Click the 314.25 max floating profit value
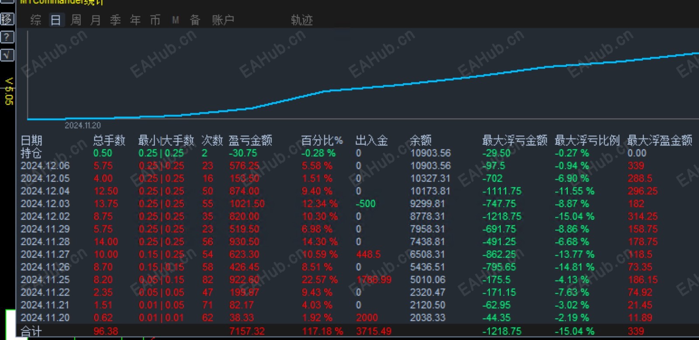Viewport: 699px width, 340px height. [x=643, y=216]
